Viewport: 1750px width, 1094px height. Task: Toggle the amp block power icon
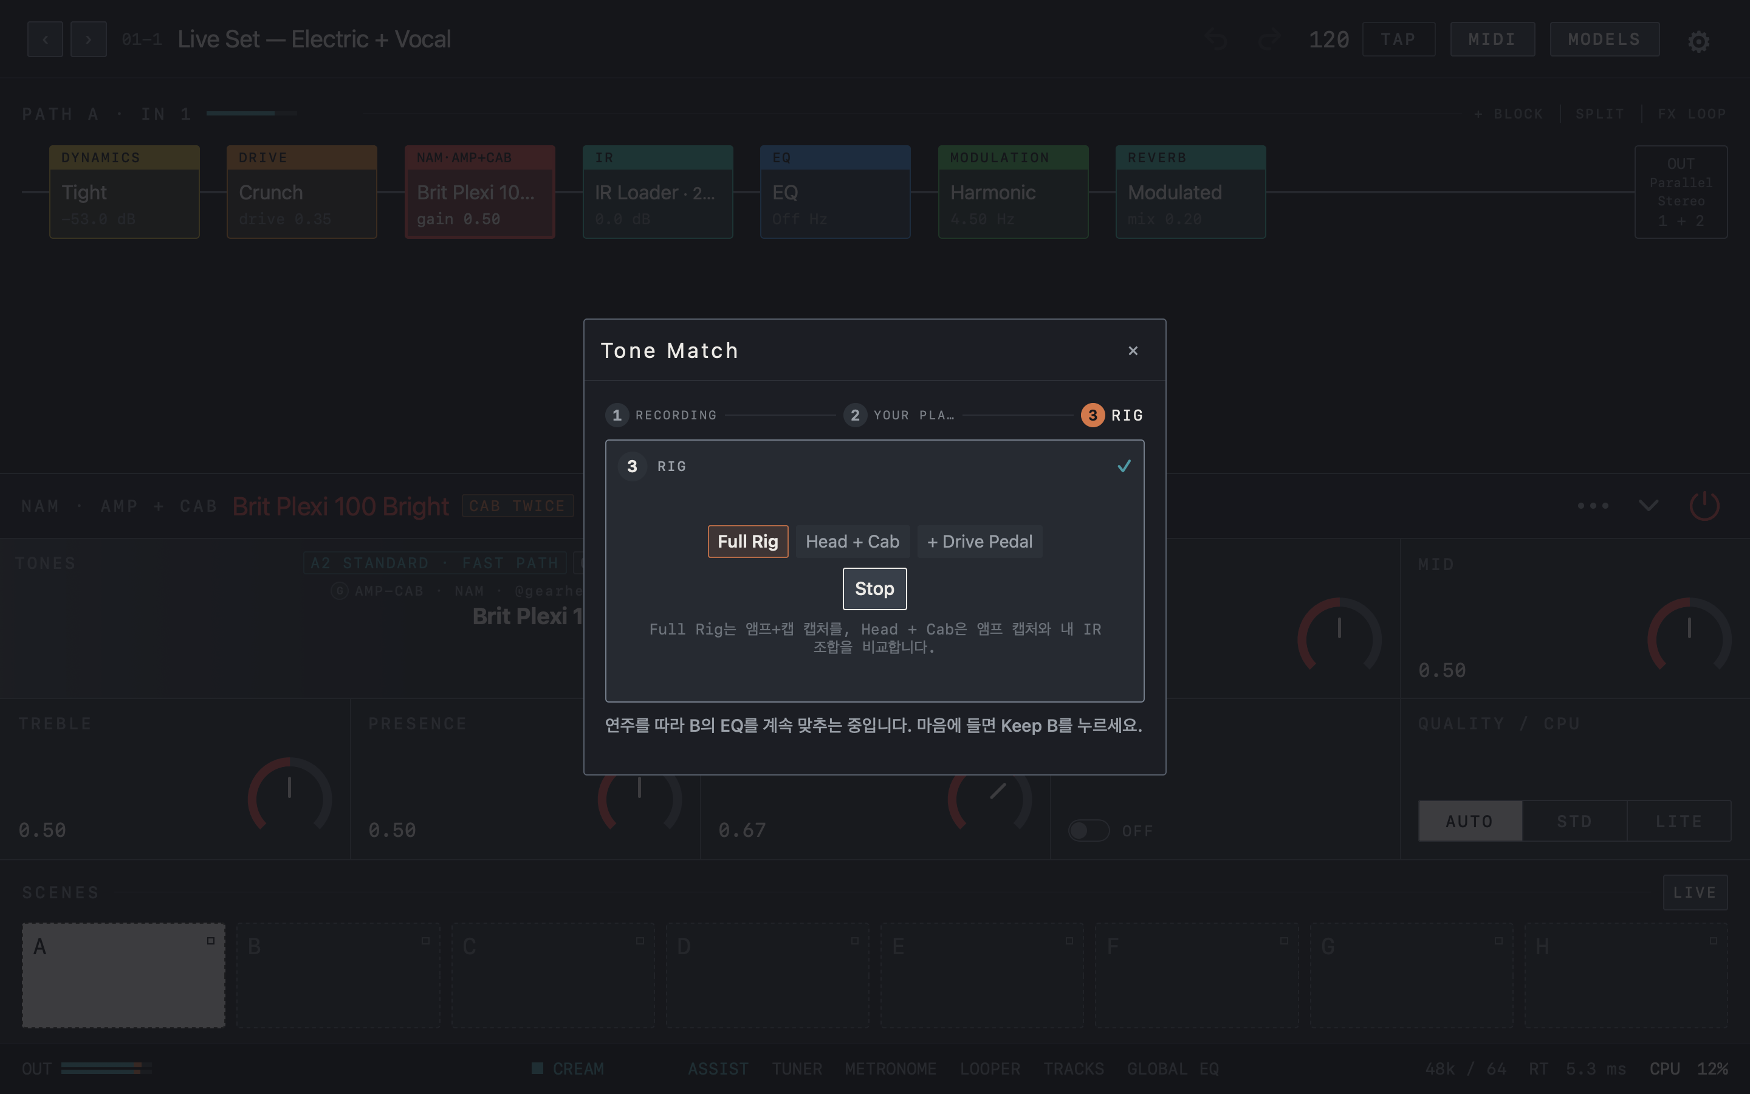(1704, 505)
